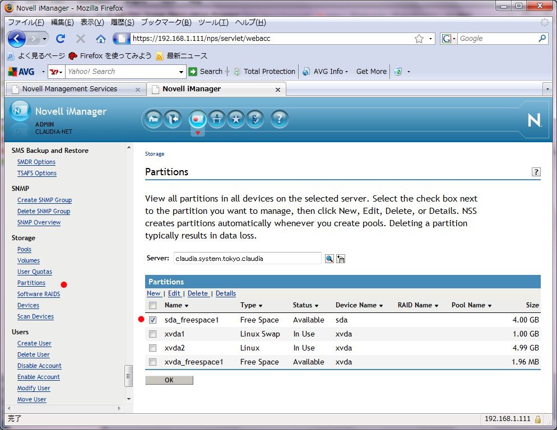Open the ファイル(F) menu
The height and width of the screenshot is (430, 557).
pos(26,22)
